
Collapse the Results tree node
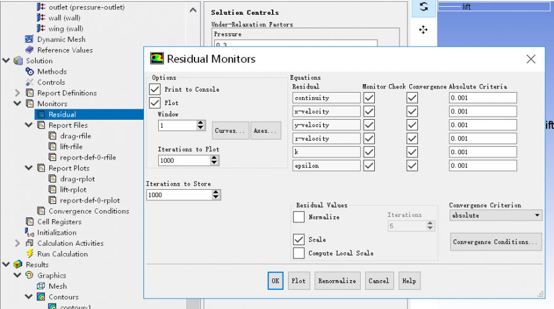tap(6, 265)
